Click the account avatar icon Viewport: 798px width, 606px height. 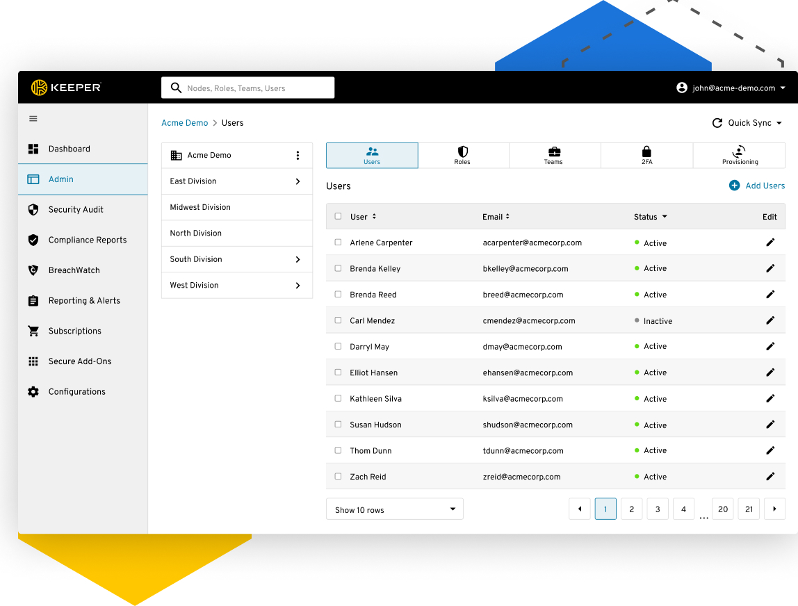point(682,88)
